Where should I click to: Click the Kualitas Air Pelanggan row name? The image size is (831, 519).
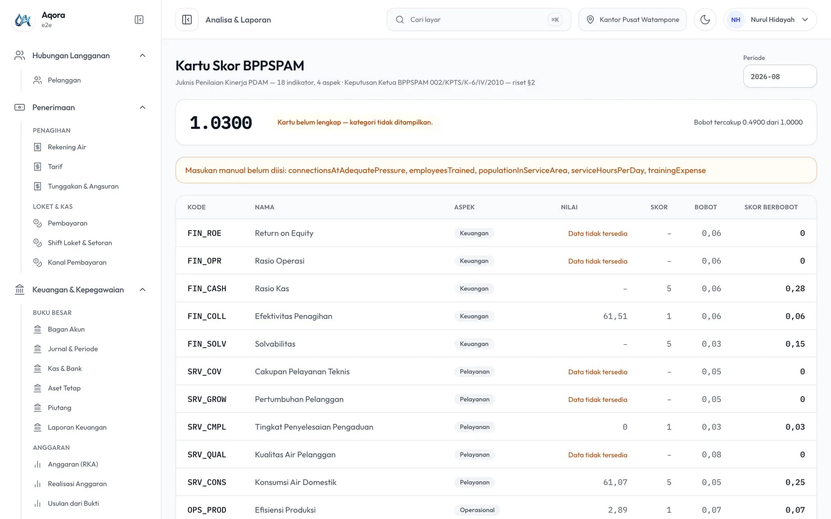click(x=295, y=455)
